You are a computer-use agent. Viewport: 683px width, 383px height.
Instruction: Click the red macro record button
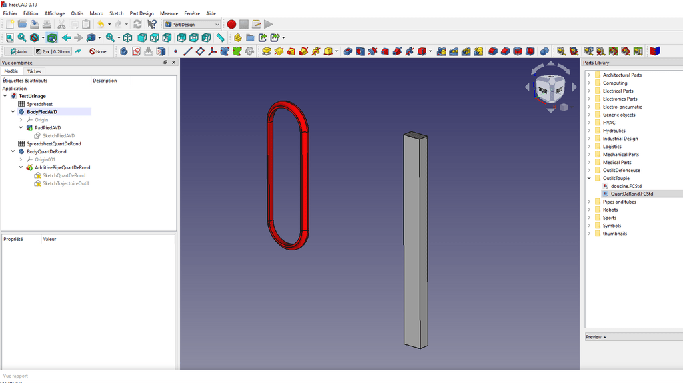coord(231,25)
